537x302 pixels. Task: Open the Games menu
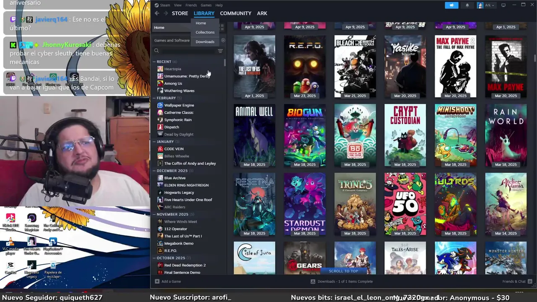206,5
